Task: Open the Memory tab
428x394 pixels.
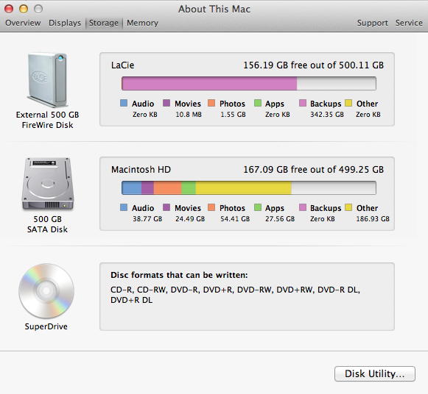Action: tap(142, 23)
